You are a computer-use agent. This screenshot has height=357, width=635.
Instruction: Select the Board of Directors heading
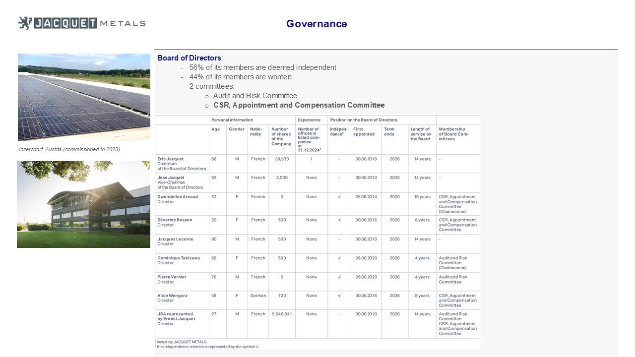click(x=190, y=58)
